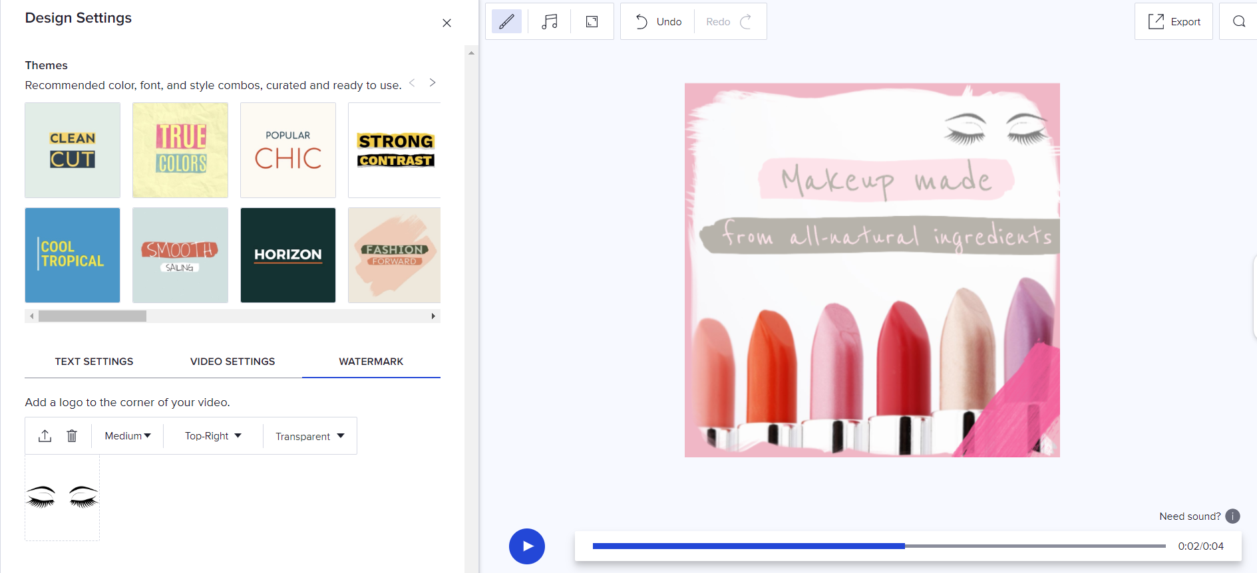
Task: Click the eyelash watermark on the video
Action: pos(996,129)
